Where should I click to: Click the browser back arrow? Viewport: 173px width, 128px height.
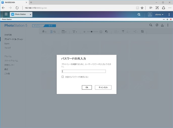point(4,8)
